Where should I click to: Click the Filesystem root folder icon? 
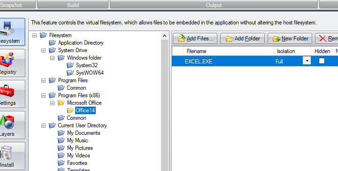coord(43,35)
